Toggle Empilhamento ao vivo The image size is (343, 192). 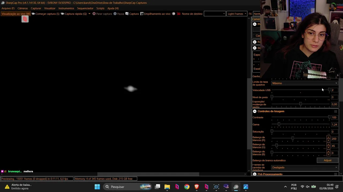(155, 14)
